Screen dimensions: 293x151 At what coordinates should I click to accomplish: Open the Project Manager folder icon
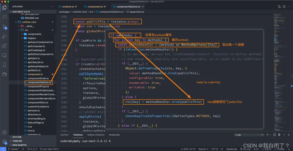click(x=5, y=74)
